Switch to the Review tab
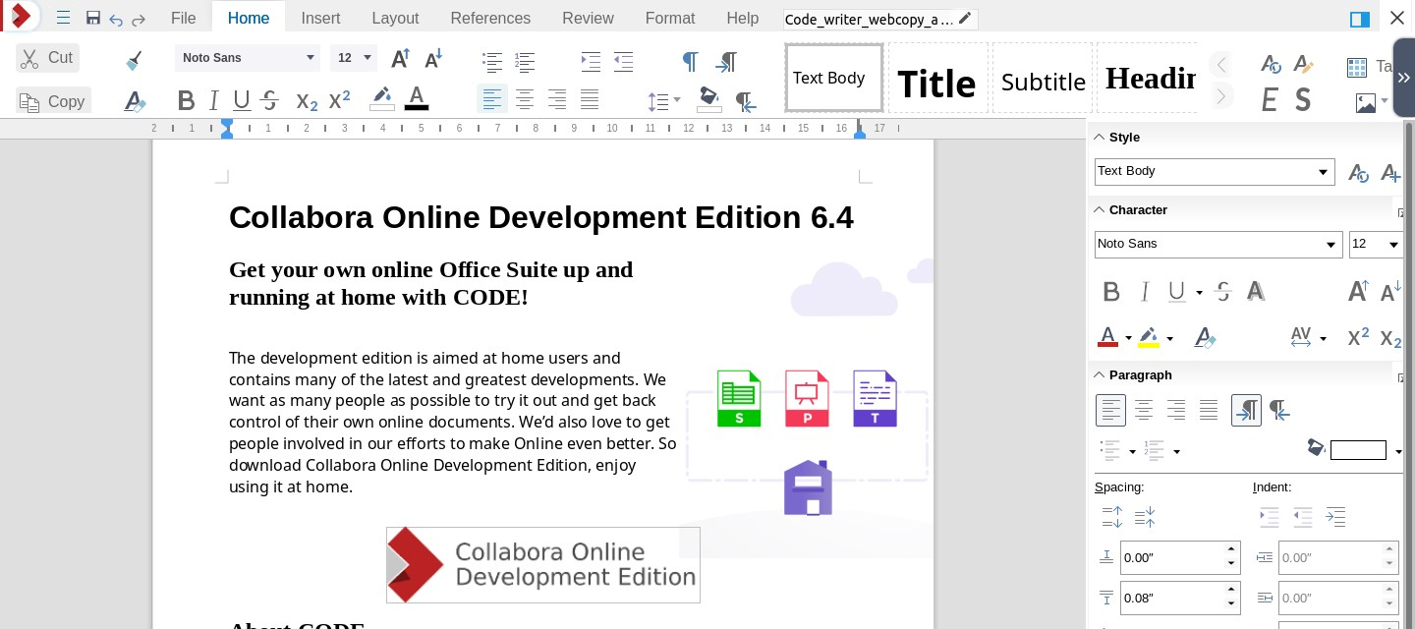1415x629 pixels. 589,18
